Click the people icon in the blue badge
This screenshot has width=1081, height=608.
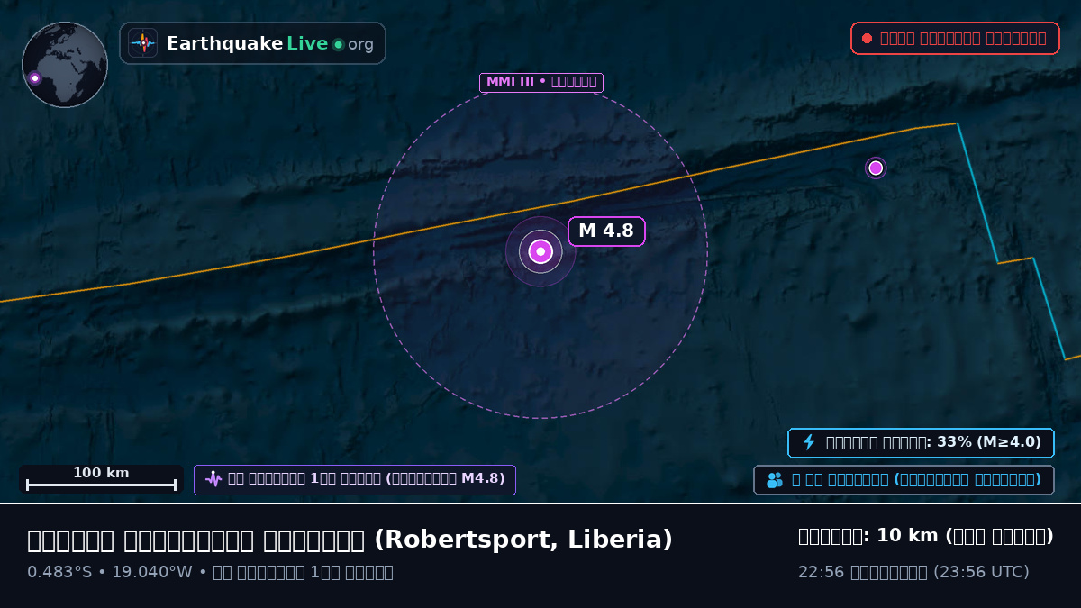(x=775, y=480)
